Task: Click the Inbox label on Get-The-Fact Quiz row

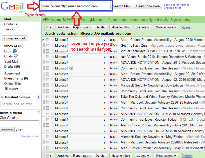Action: 113,45
